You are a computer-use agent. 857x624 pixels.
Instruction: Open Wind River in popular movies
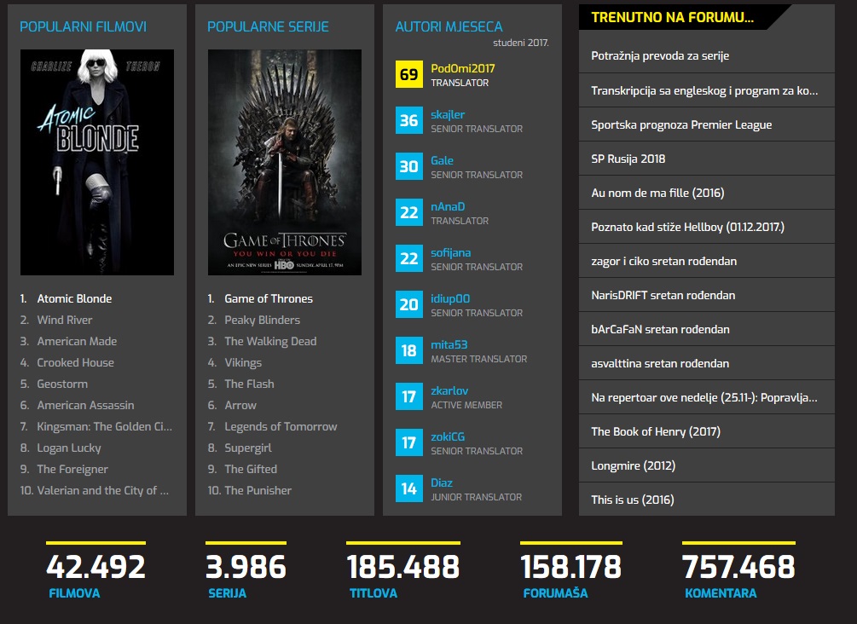pyautogui.click(x=65, y=320)
